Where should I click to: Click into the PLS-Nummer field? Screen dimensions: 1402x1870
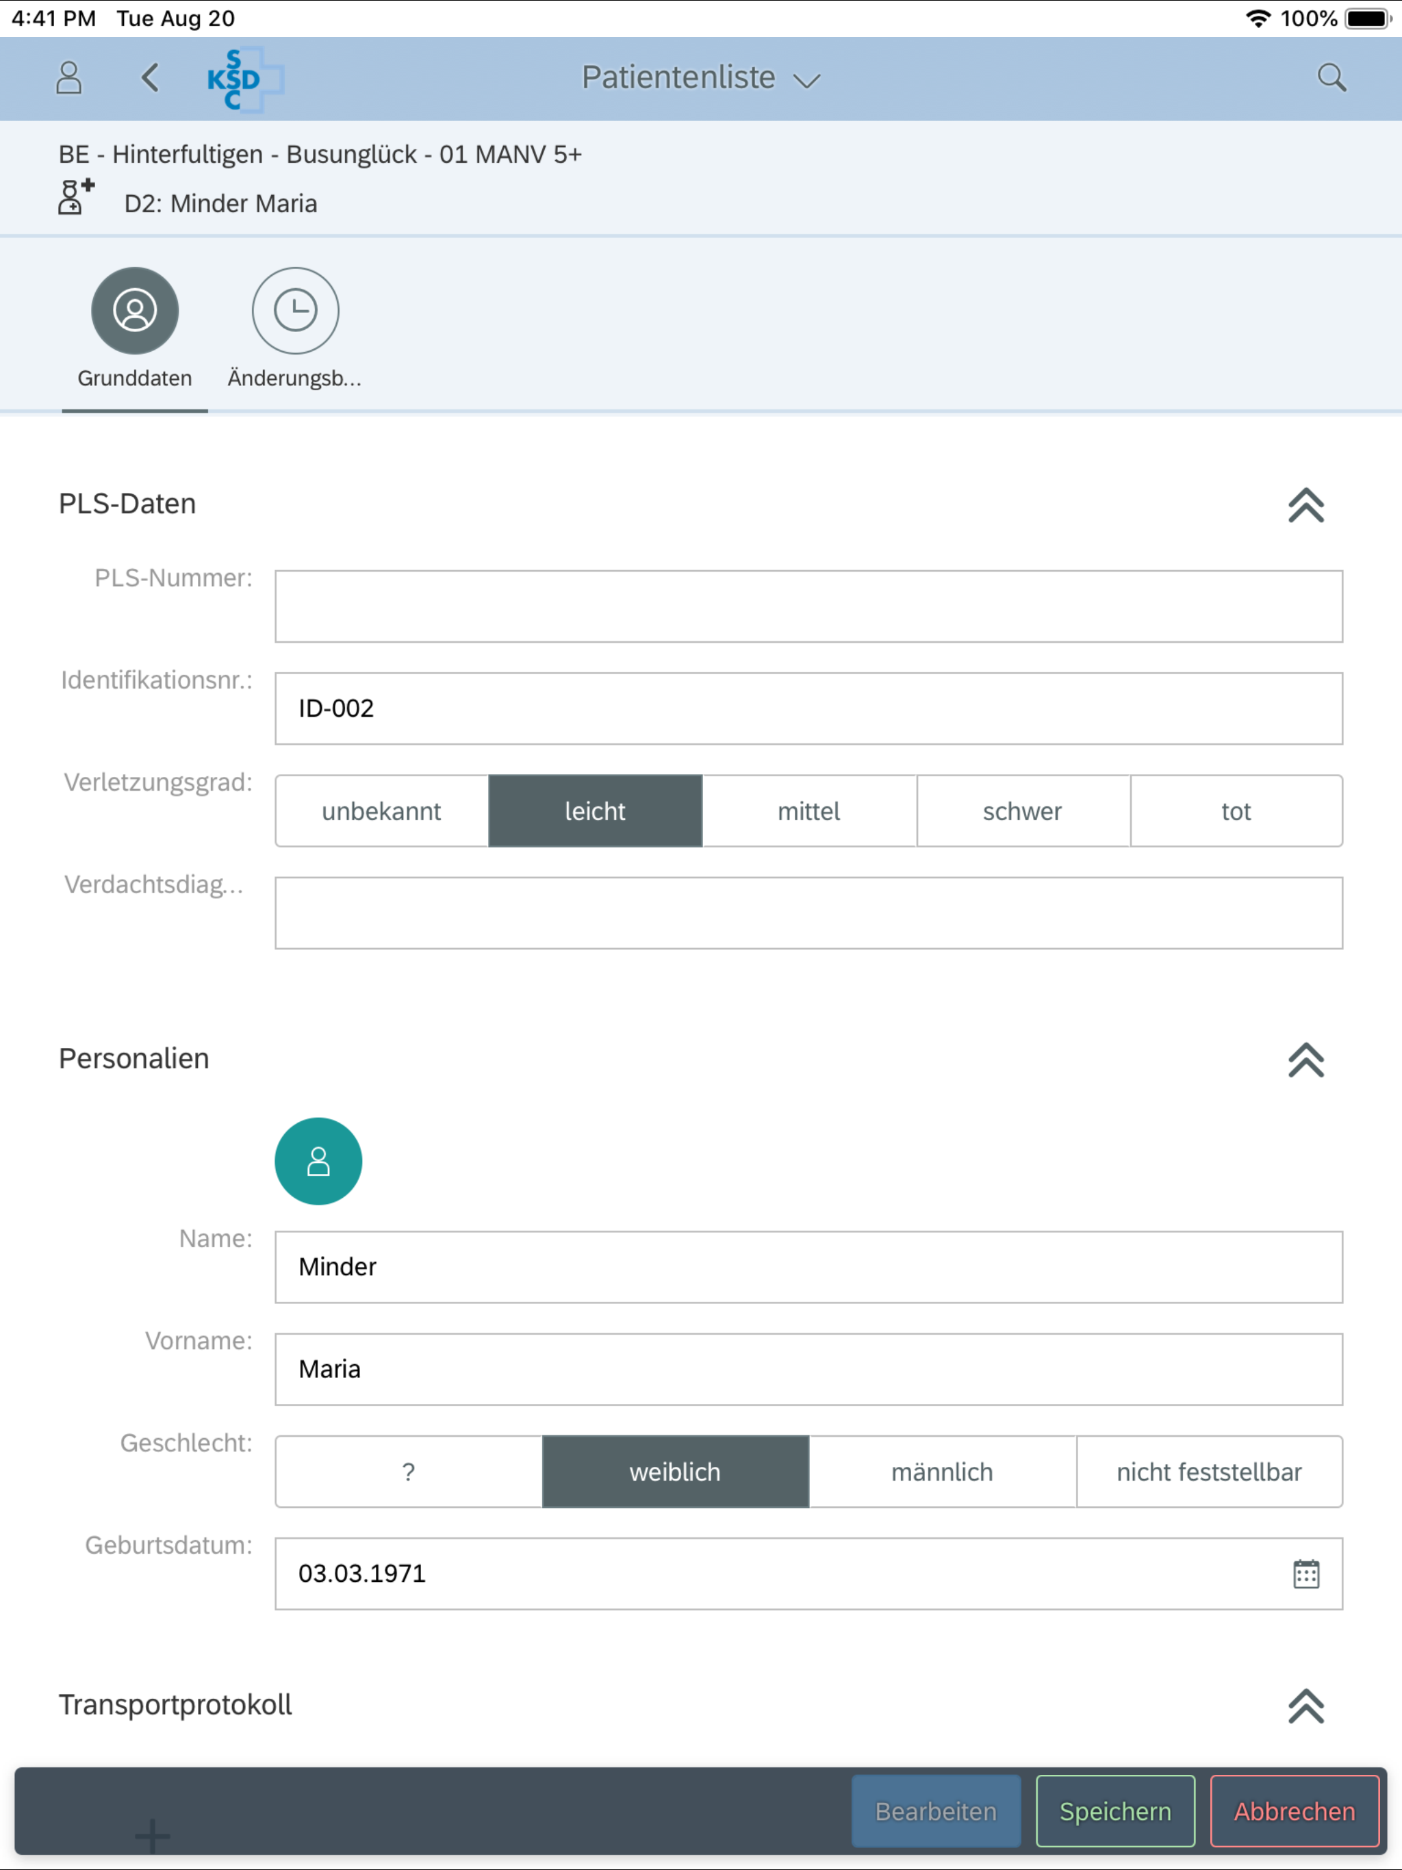coord(808,606)
